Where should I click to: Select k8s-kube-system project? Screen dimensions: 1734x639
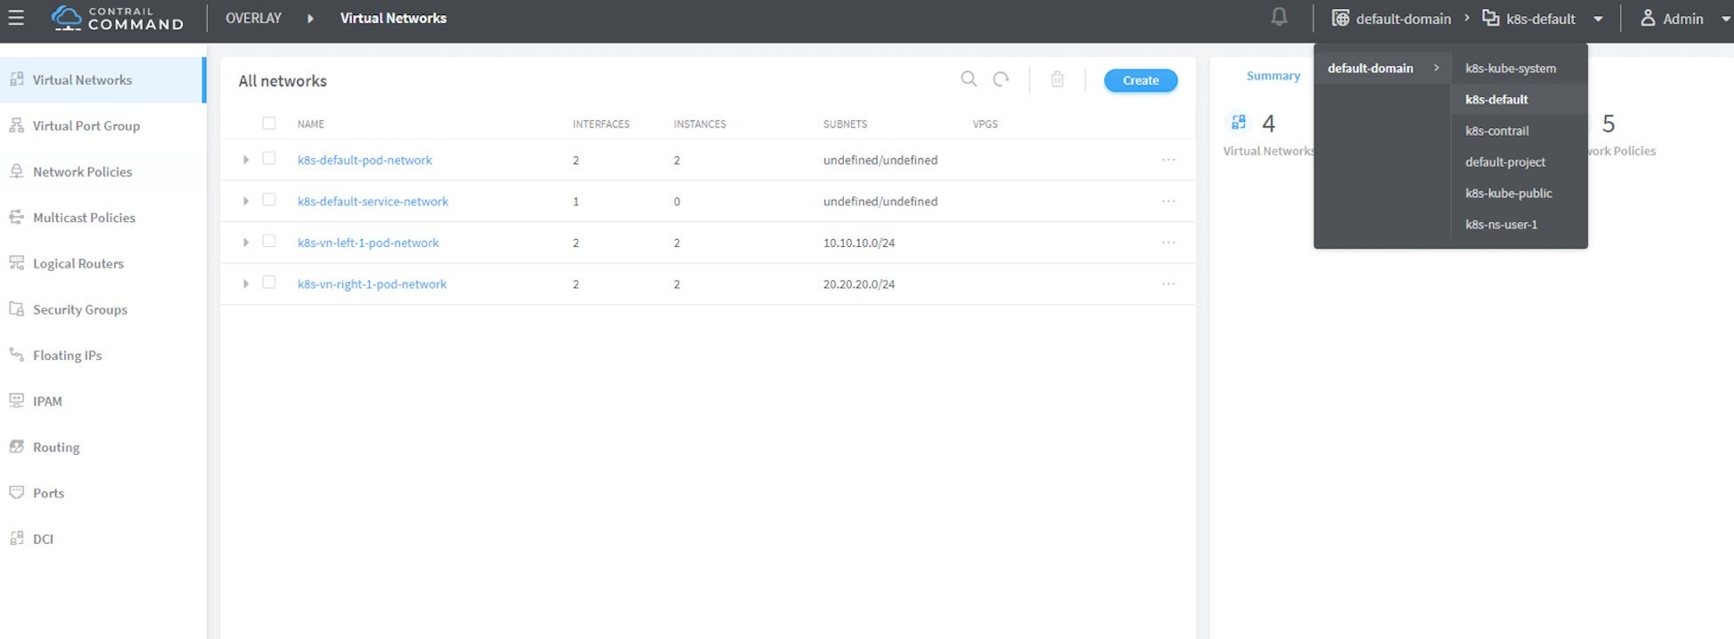pyautogui.click(x=1510, y=68)
